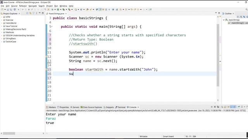This screenshot has height=139, width=248.
Task: Collapse all in Project Explorer
Action: 27,14
